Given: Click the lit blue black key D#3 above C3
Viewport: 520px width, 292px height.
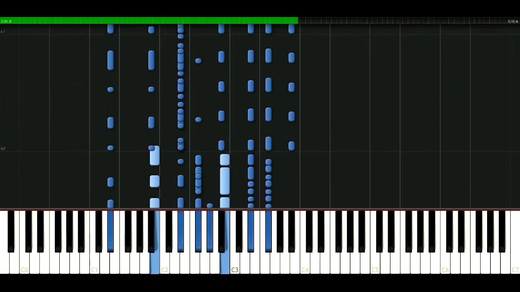Looking at the screenshot, I should tap(251, 231).
